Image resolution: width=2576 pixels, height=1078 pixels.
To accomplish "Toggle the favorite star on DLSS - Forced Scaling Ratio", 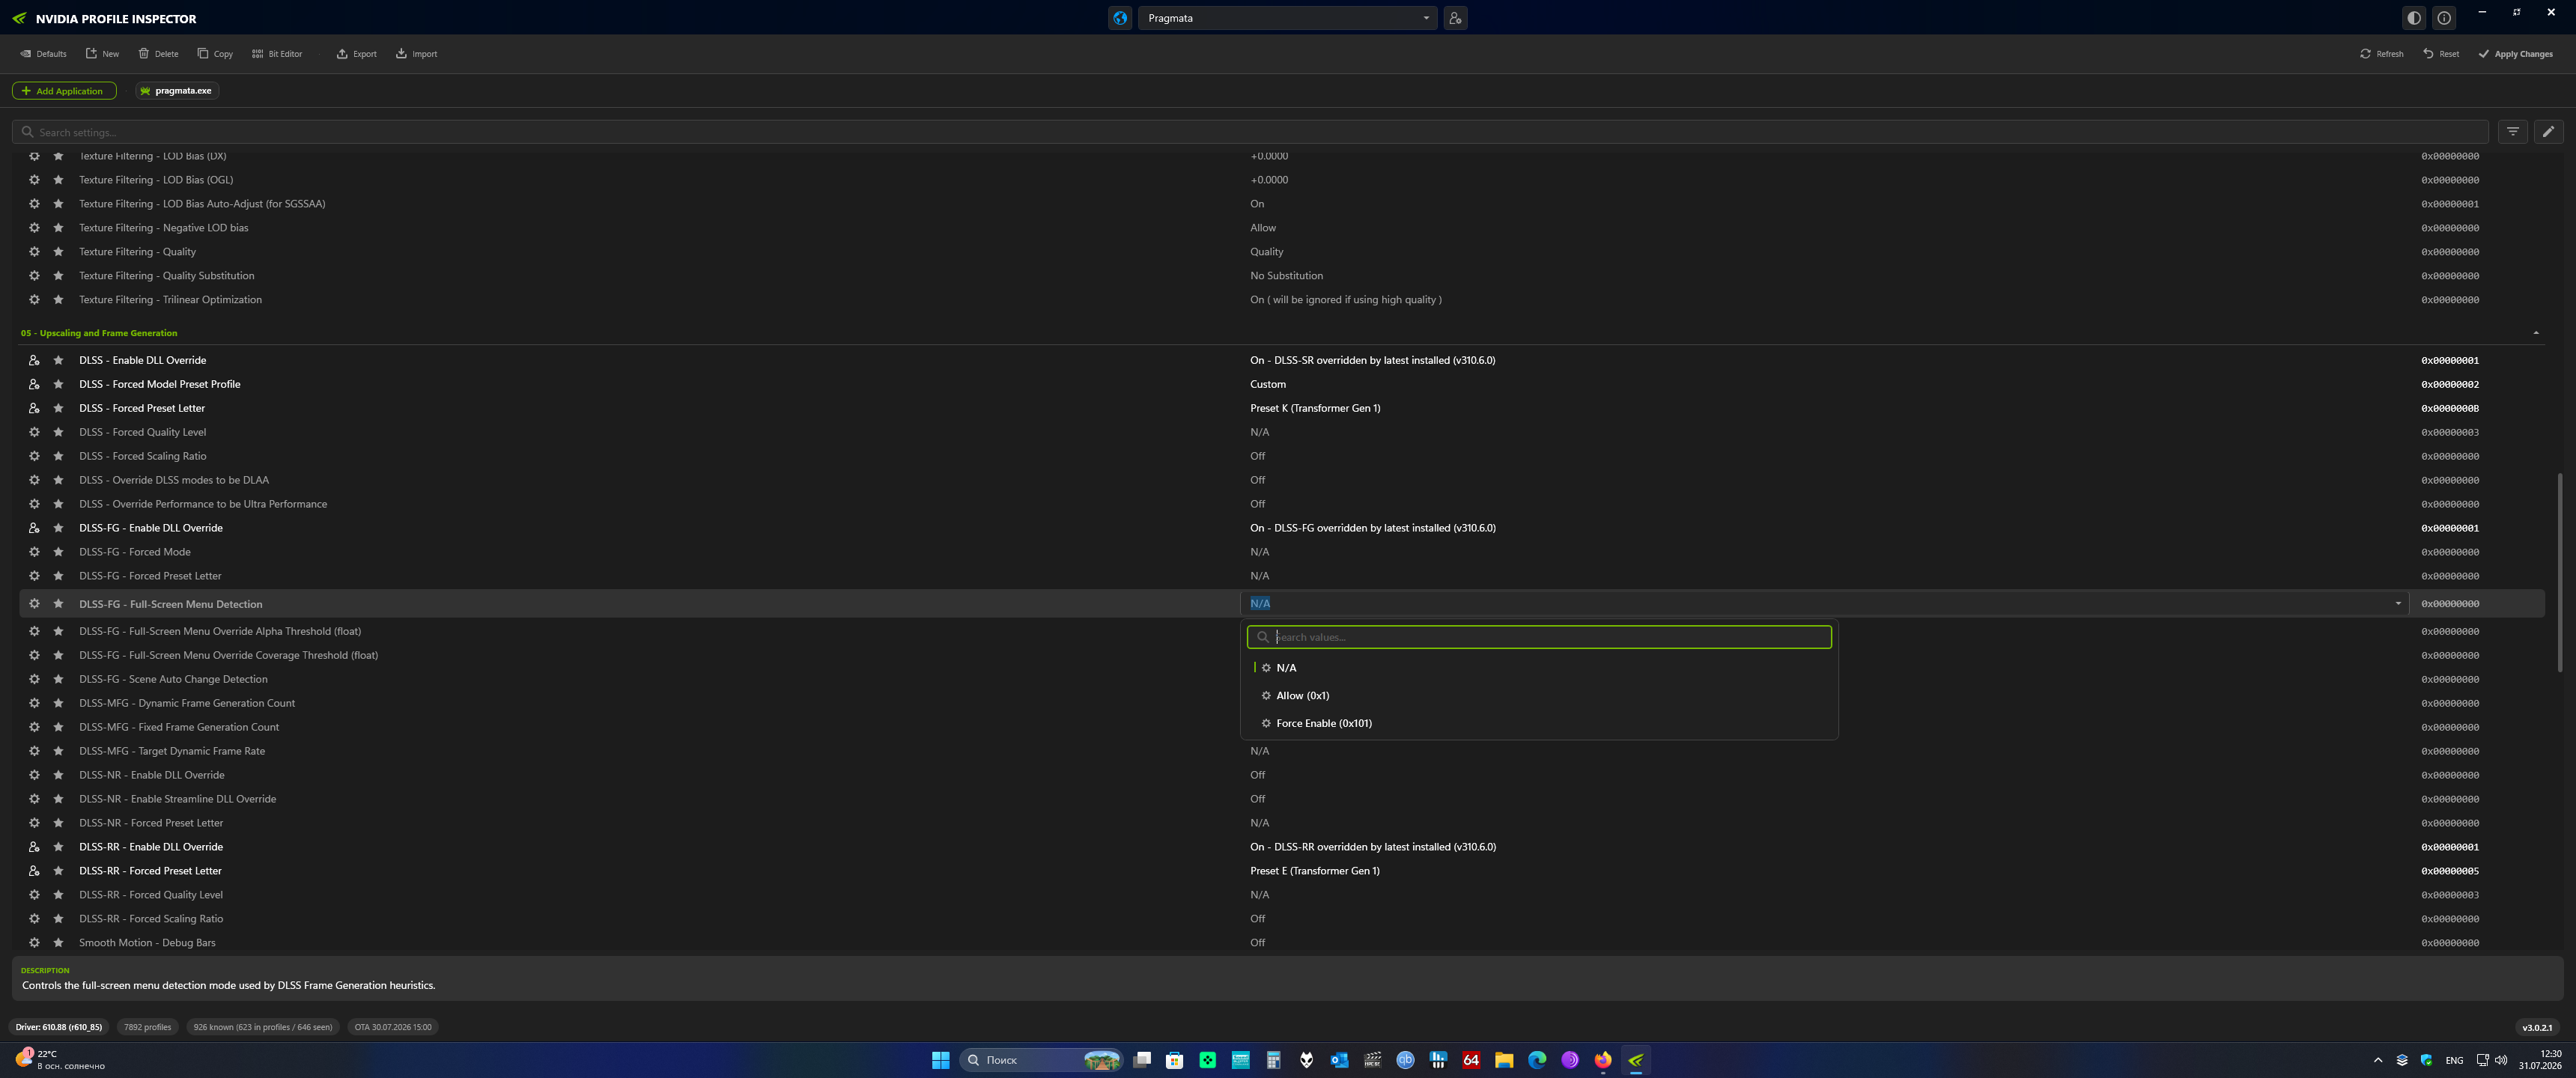I will pyautogui.click(x=58, y=456).
